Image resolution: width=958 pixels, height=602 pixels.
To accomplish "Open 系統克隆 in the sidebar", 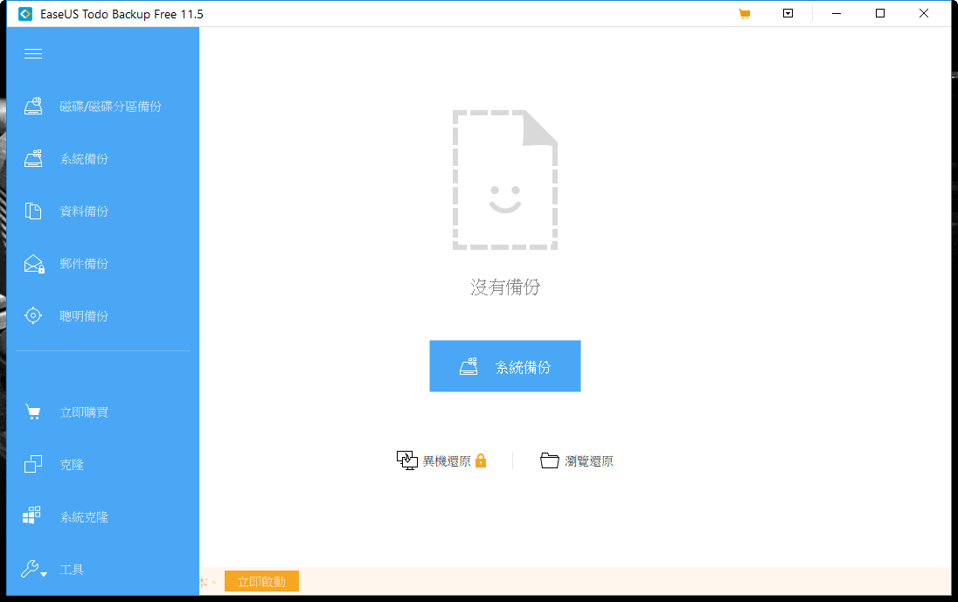I will [84, 518].
